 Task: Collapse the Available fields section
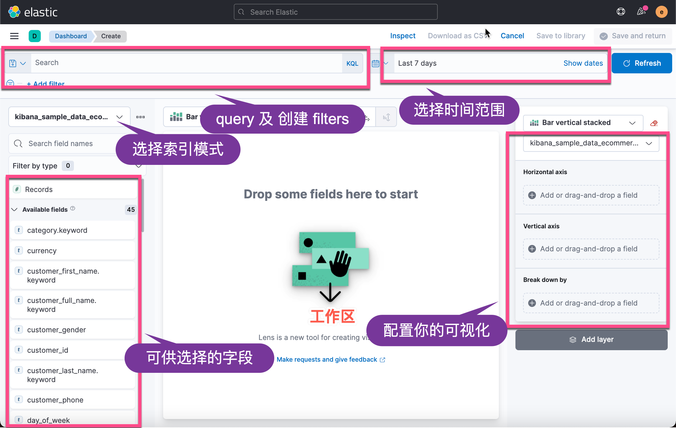point(14,210)
